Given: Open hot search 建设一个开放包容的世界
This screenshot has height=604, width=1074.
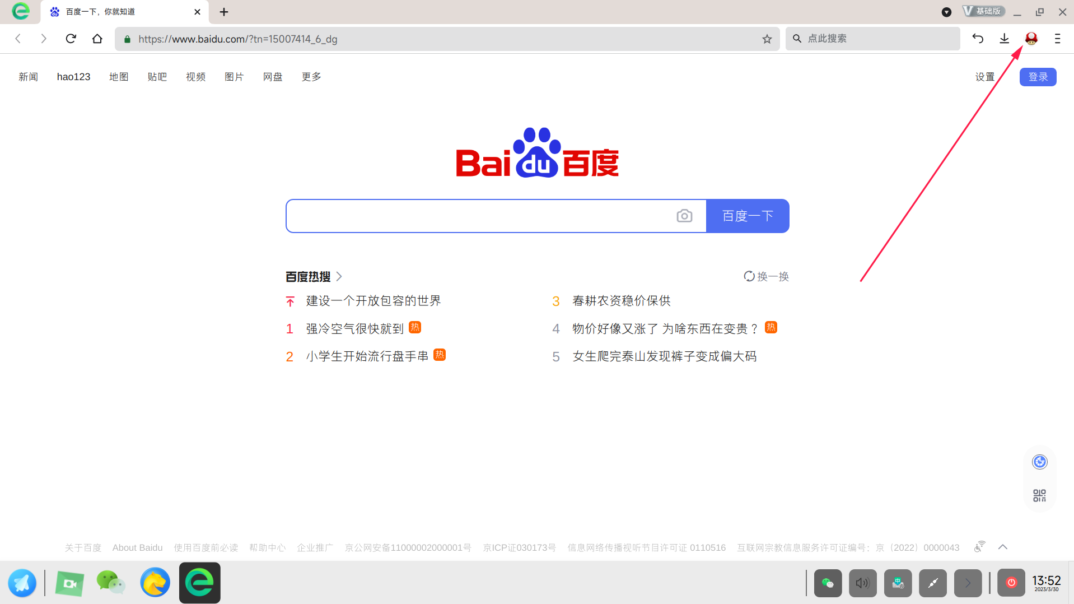Looking at the screenshot, I should (373, 301).
